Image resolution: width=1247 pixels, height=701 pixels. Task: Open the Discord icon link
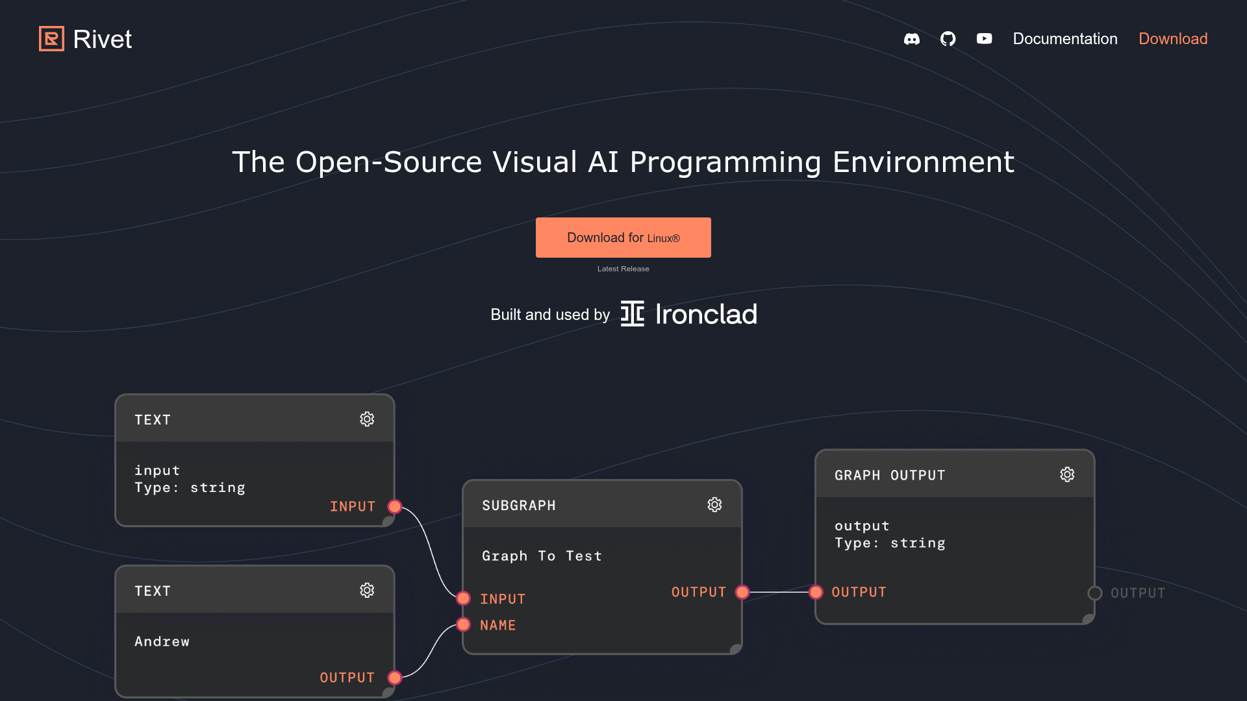tap(912, 39)
